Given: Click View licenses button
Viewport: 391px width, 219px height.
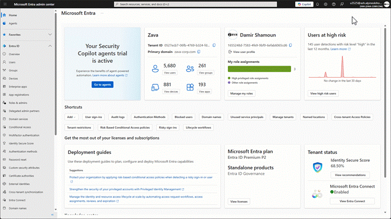Looking at the screenshot, I should click(x=239, y=201).
